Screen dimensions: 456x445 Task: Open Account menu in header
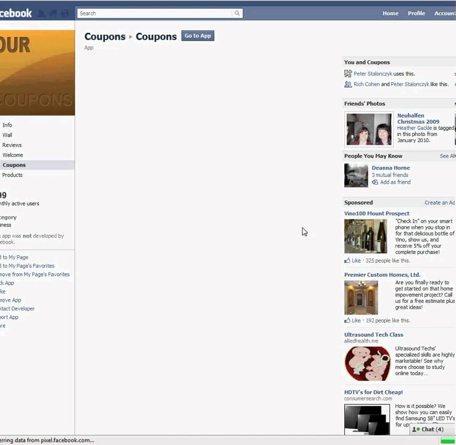(x=445, y=14)
